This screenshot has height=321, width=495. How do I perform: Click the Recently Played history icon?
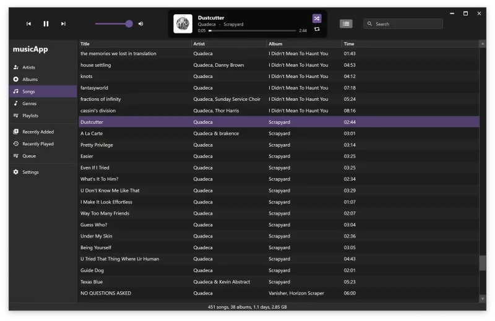[x=16, y=143]
